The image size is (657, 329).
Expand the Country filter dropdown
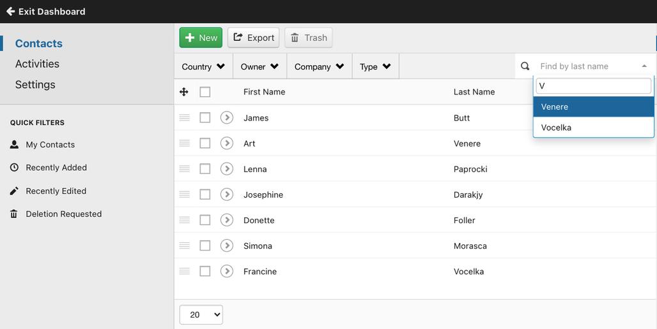204,66
